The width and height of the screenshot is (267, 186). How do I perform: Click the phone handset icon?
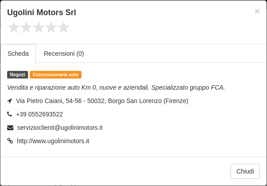point(9,114)
